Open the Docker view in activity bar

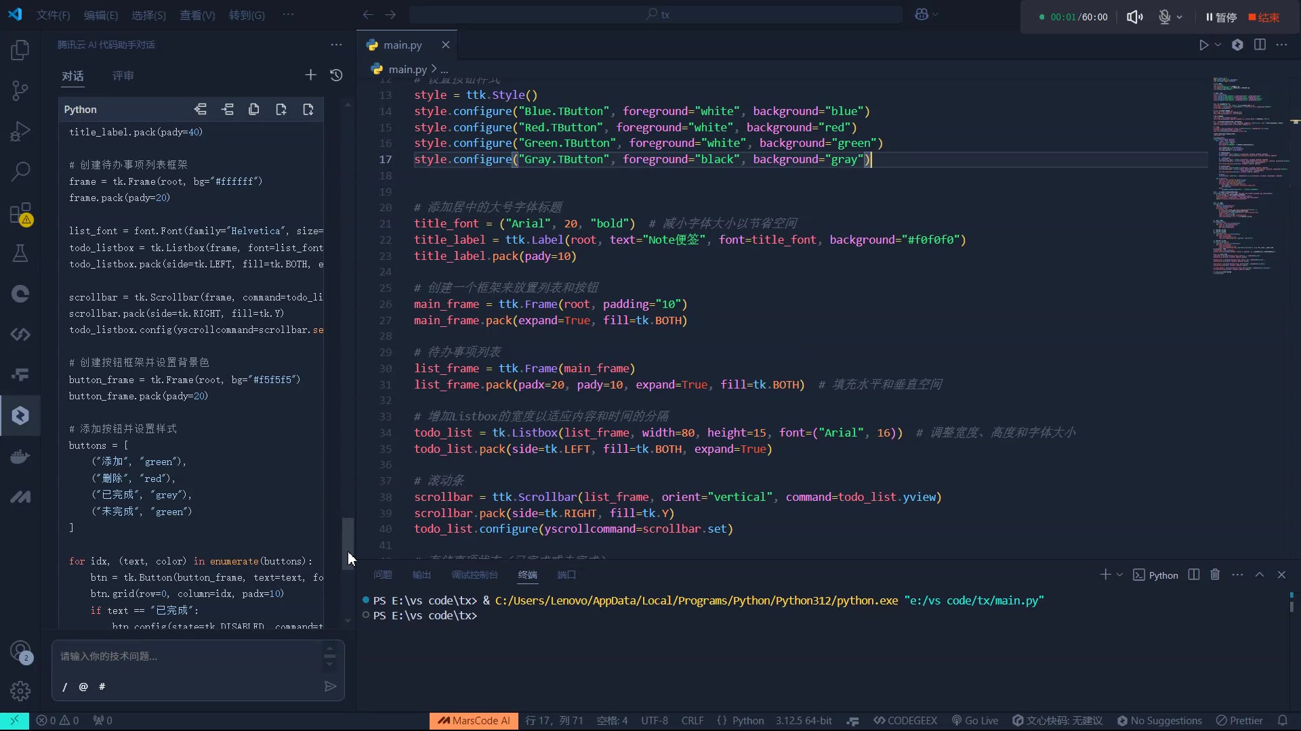pos(20,457)
